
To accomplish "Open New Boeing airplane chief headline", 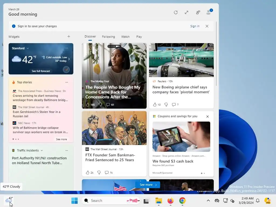I will point(181,89).
